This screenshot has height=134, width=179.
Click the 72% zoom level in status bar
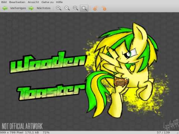46,133
